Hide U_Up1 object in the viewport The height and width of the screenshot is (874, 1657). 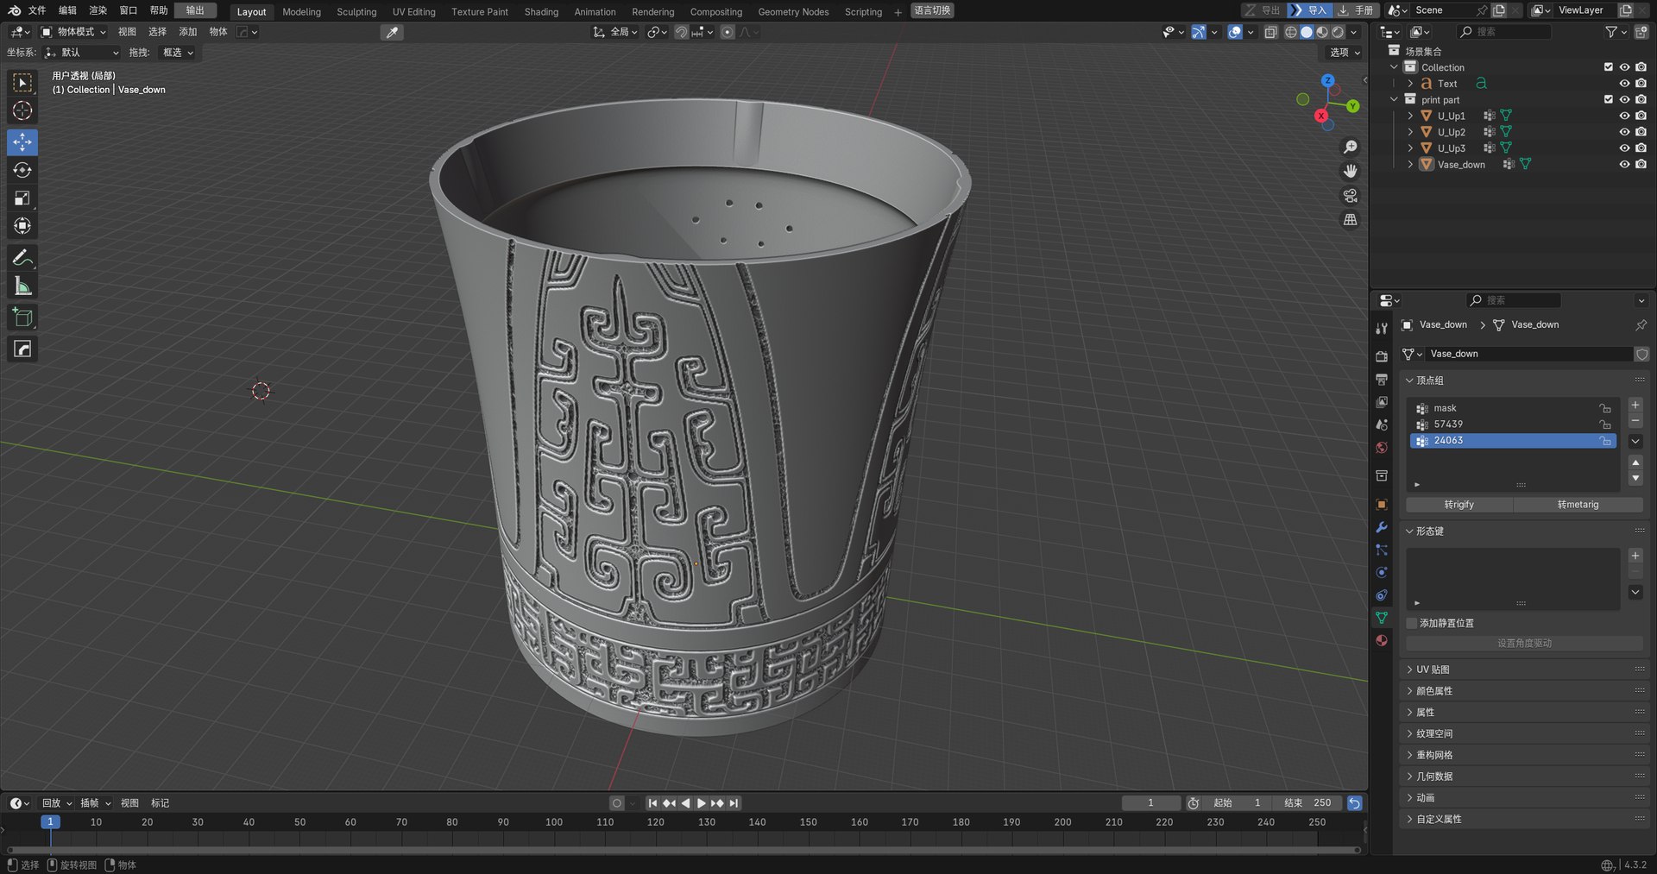(1624, 116)
